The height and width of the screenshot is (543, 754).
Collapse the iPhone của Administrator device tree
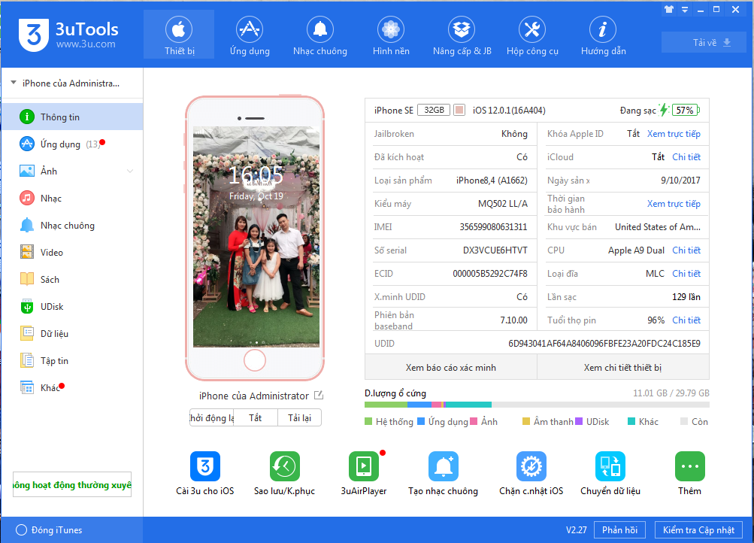tap(14, 83)
